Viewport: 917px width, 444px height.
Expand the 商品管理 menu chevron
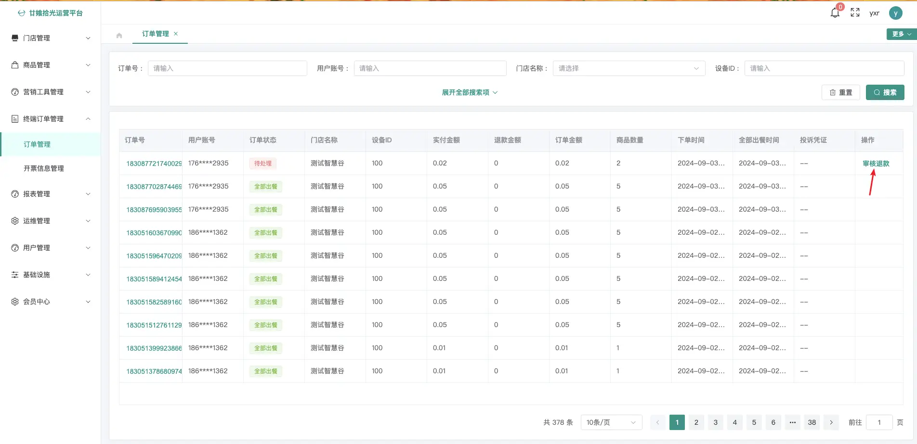pos(88,65)
